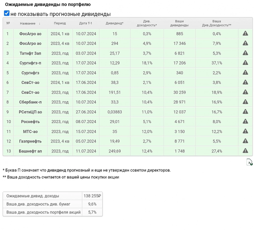
Task: Click the Див. доходность* column header
Action: click(x=147, y=23)
